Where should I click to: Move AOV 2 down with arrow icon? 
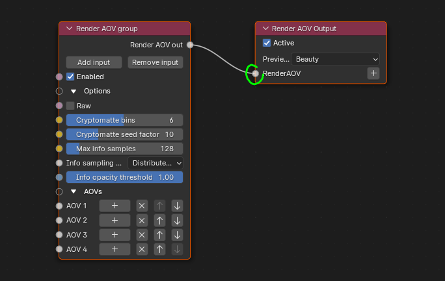177,220
